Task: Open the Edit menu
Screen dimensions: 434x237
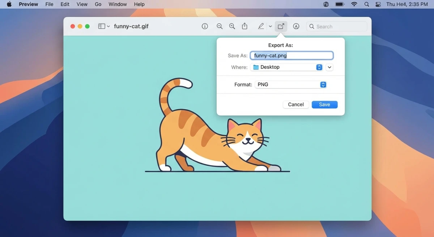Action: pyautogui.click(x=65, y=4)
